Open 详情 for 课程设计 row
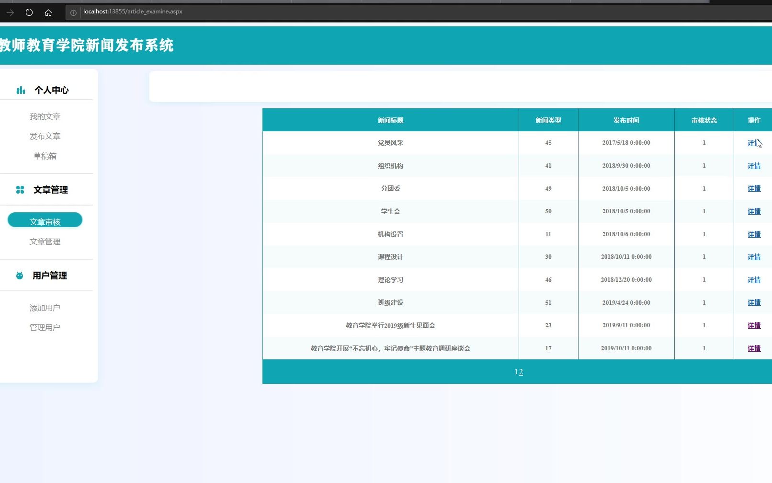 [754, 257]
